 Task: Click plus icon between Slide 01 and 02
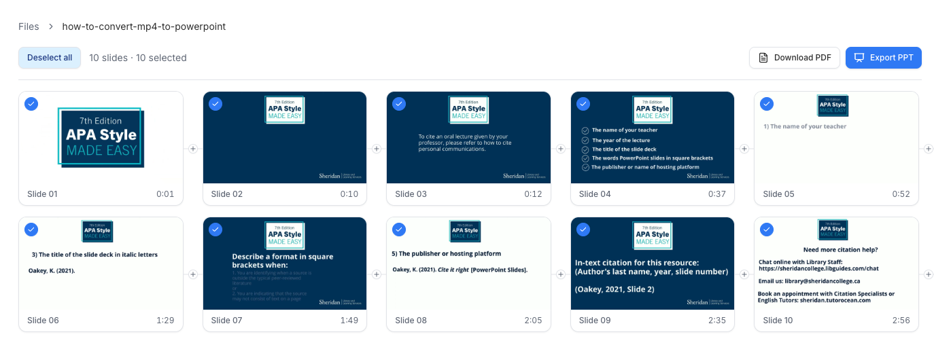193,149
